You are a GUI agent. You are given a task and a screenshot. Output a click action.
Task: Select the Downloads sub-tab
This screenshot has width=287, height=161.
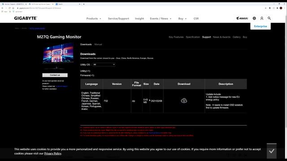point(86,44)
